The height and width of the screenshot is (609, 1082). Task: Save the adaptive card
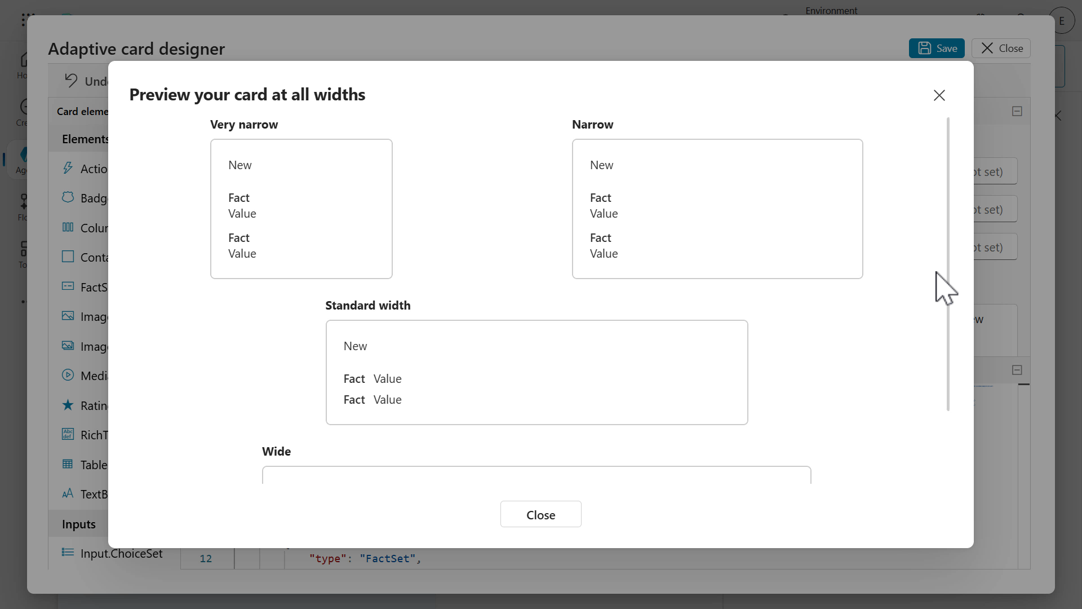click(x=937, y=48)
